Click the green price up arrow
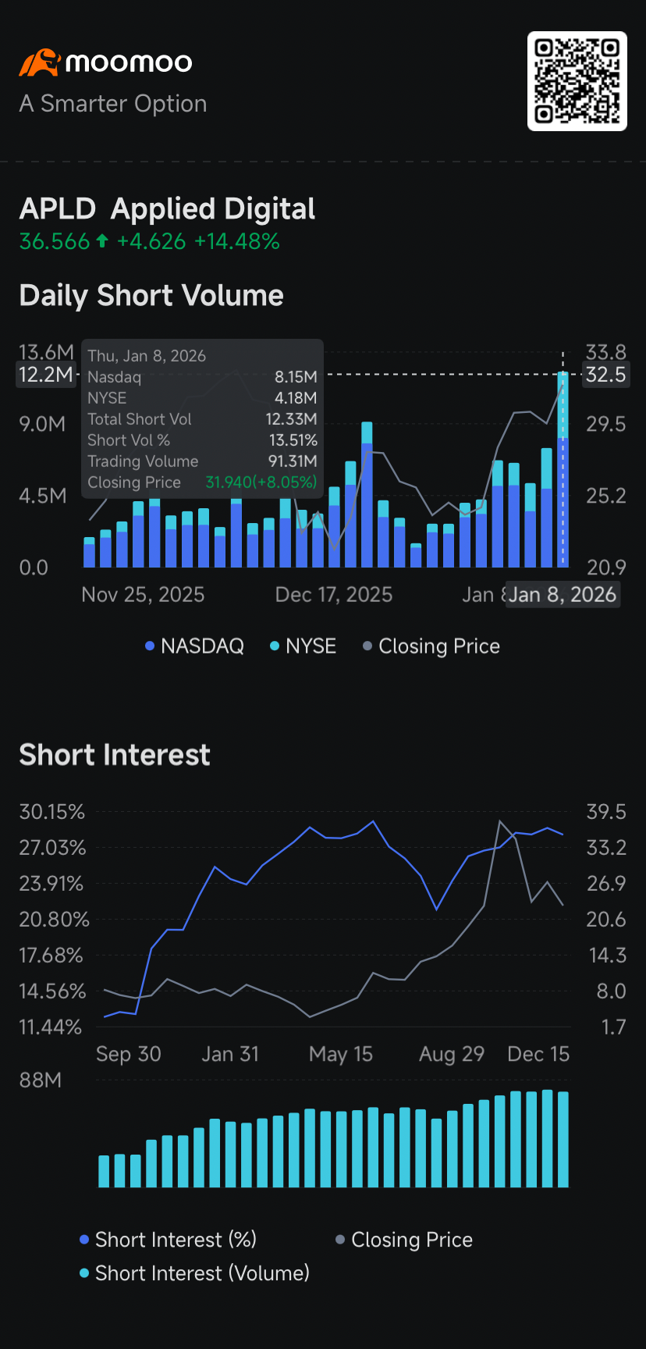 (102, 242)
